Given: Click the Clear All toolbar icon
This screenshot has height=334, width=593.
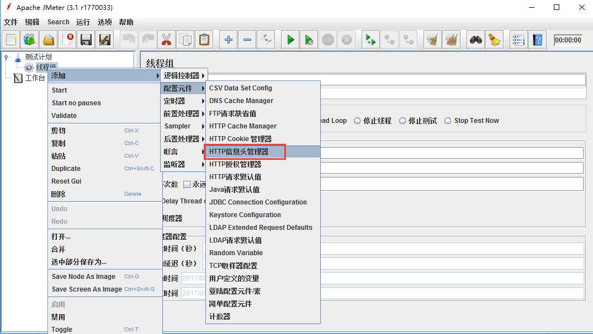Looking at the screenshot, I should click(x=451, y=40).
